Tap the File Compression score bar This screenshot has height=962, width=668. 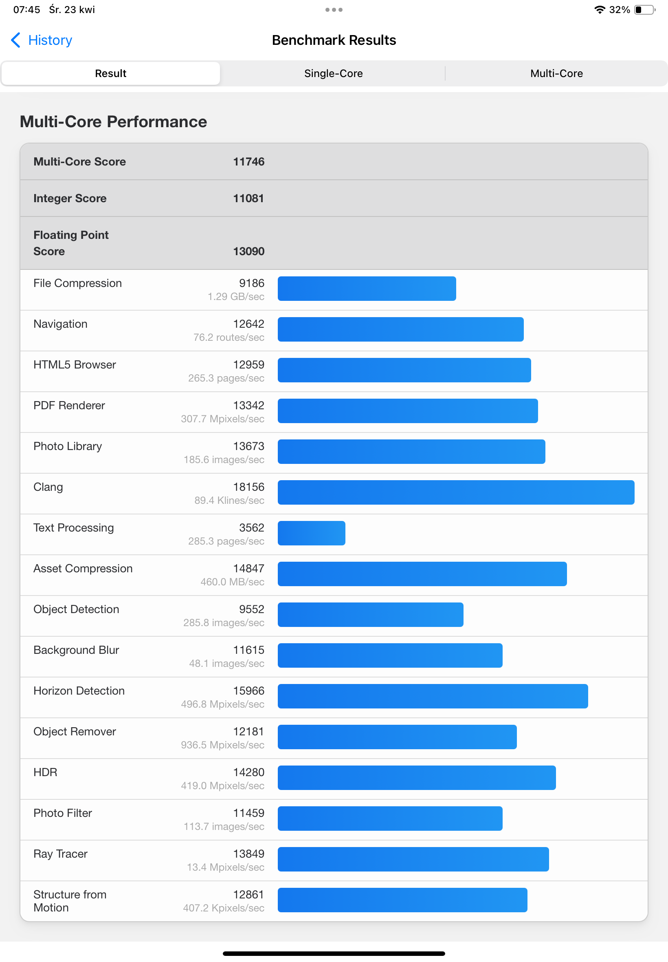click(367, 288)
